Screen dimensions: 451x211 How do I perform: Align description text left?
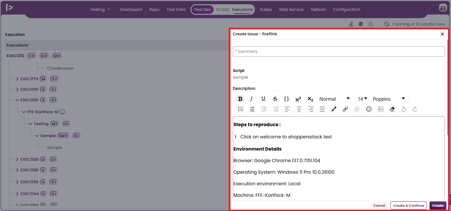(287, 109)
